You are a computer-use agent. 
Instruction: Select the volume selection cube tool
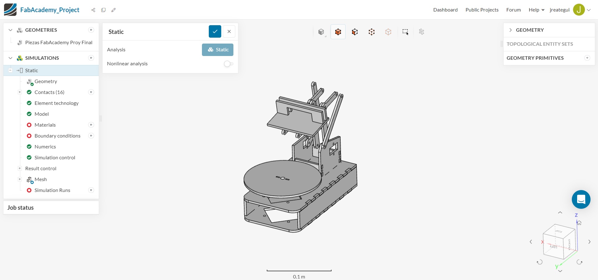click(338, 32)
